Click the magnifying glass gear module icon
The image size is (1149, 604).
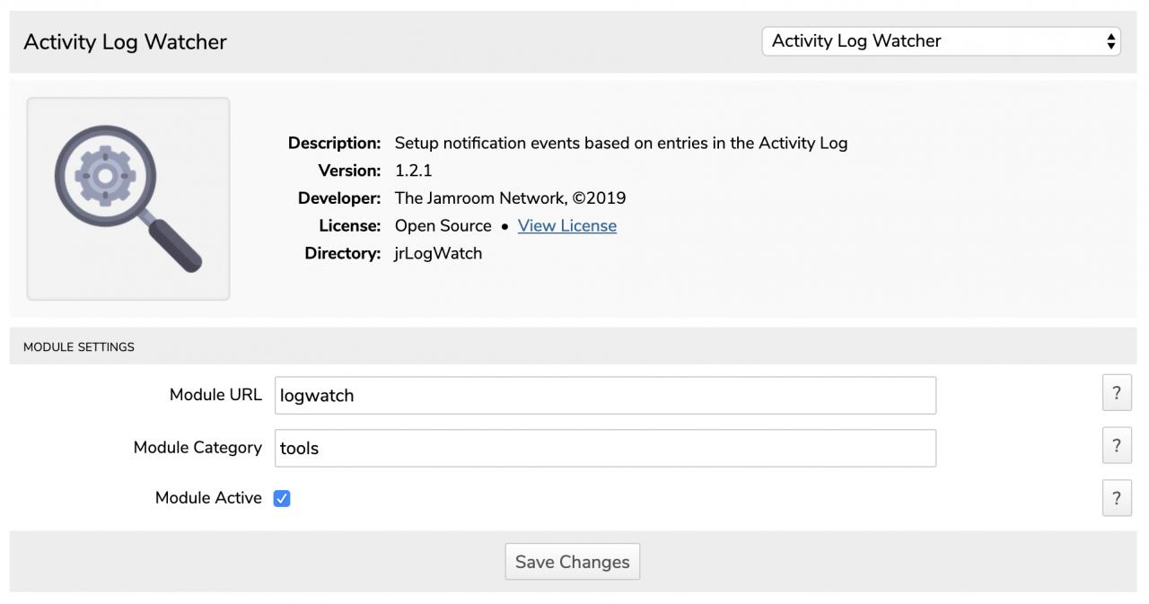[128, 198]
